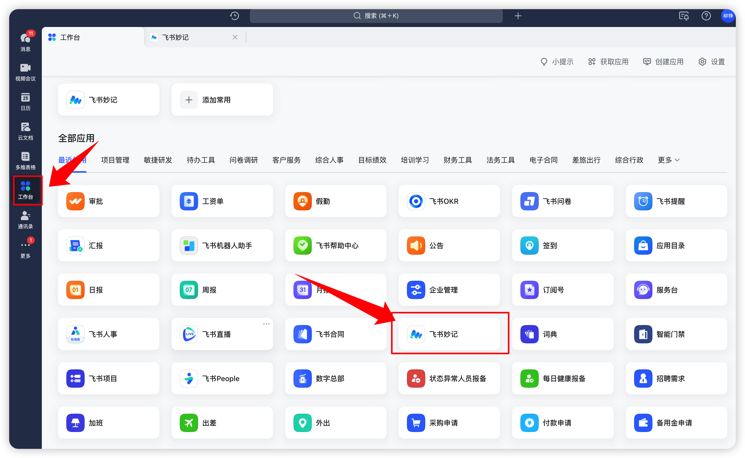
Task: Open the 加班 app
Action: (x=109, y=423)
